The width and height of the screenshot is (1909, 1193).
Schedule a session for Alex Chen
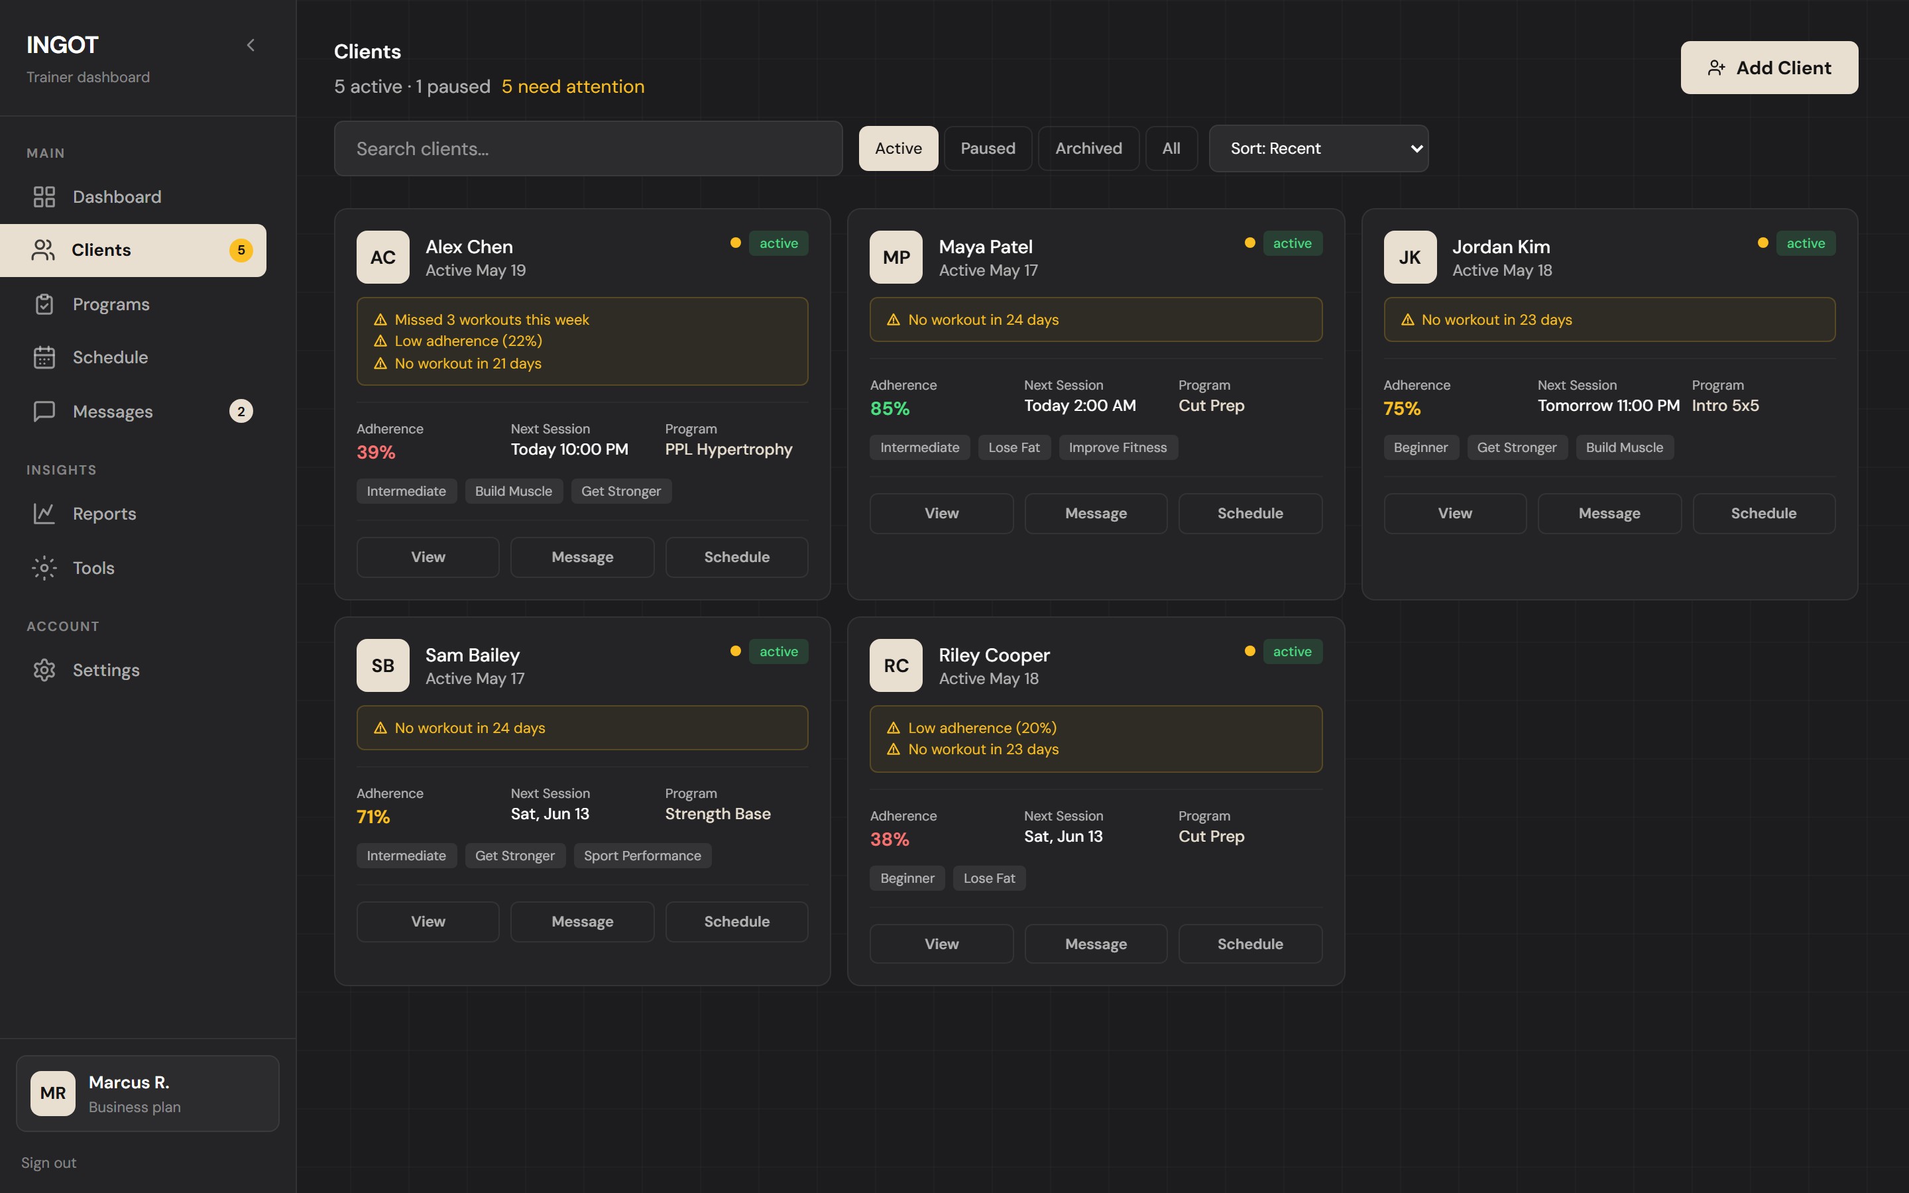tap(737, 557)
